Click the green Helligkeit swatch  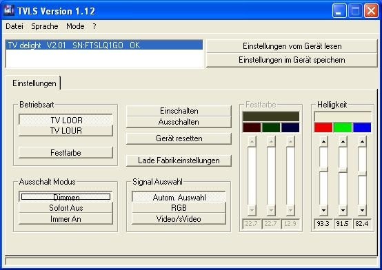coord(343,127)
